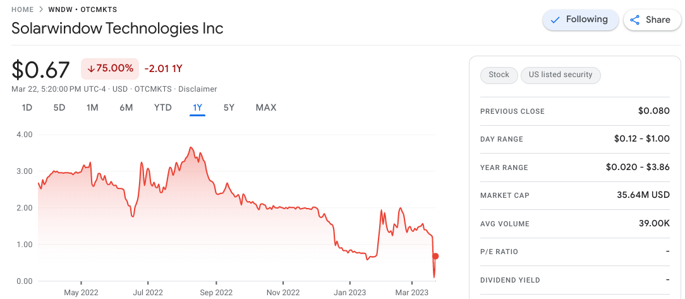The image size is (685, 299).
Task: Click the checkmark icon on the Following button
Action: point(555,20)
